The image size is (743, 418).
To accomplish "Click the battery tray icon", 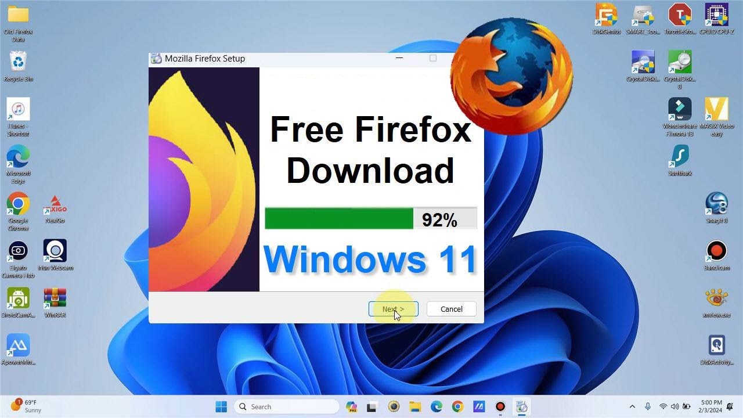I will click(x=687, y=406).
